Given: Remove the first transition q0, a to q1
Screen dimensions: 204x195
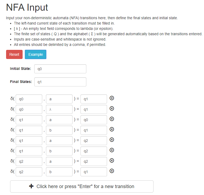Looking at the screenshot, I should tap(112, 98).
